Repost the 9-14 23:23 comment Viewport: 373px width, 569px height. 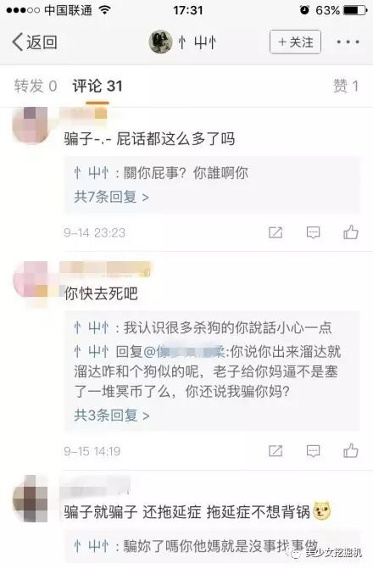pos(276,232)
